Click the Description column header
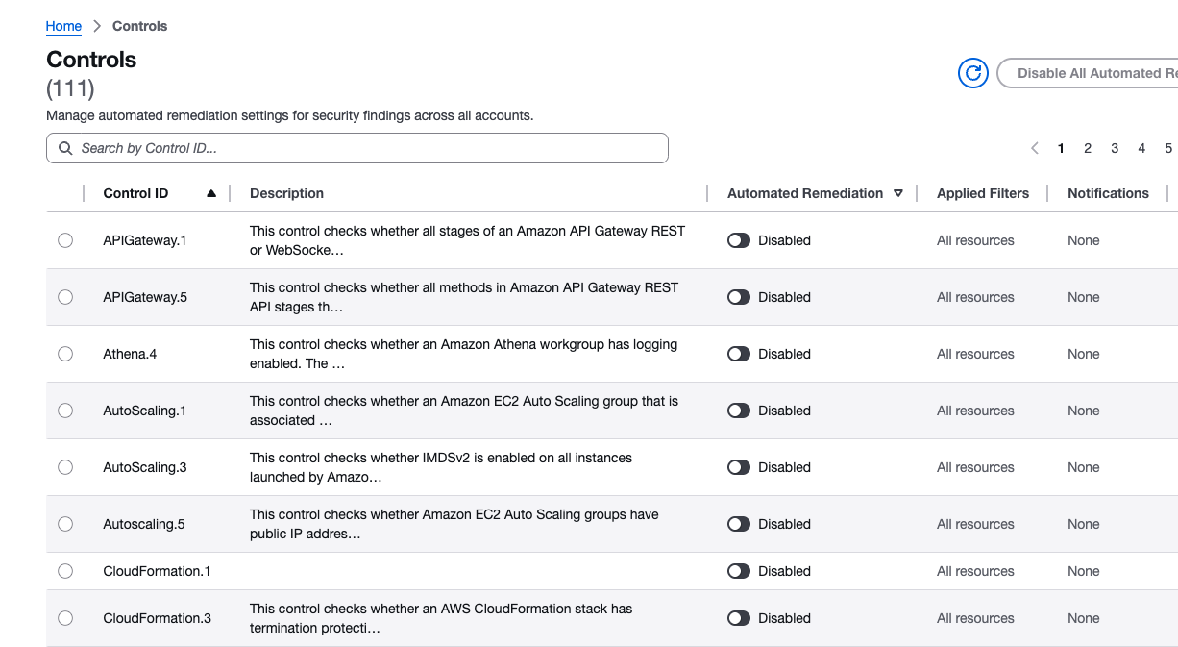This screenshot has height=647, width=1178. (x=286, y=193)
